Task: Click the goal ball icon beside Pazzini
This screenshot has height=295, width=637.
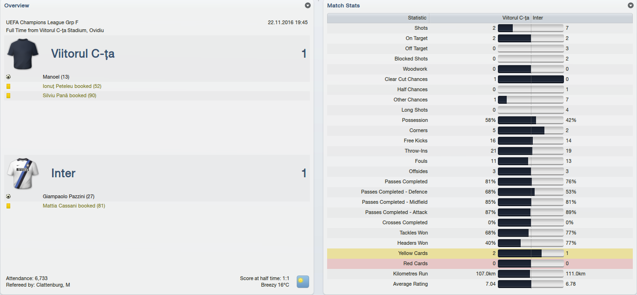Action: pos(8,196)
